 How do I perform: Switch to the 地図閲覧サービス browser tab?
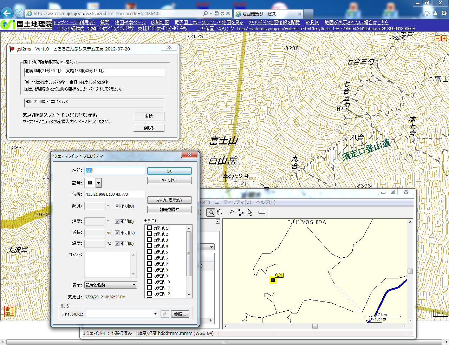(x=259, y=14)
